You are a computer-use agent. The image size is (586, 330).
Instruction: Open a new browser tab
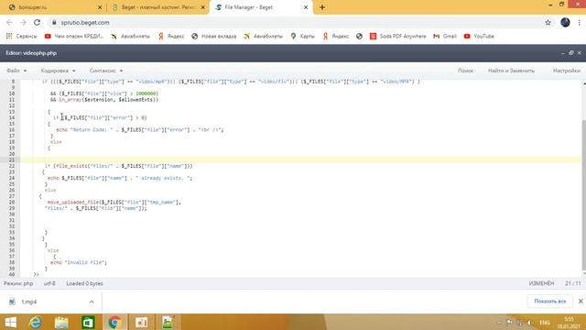322,7
